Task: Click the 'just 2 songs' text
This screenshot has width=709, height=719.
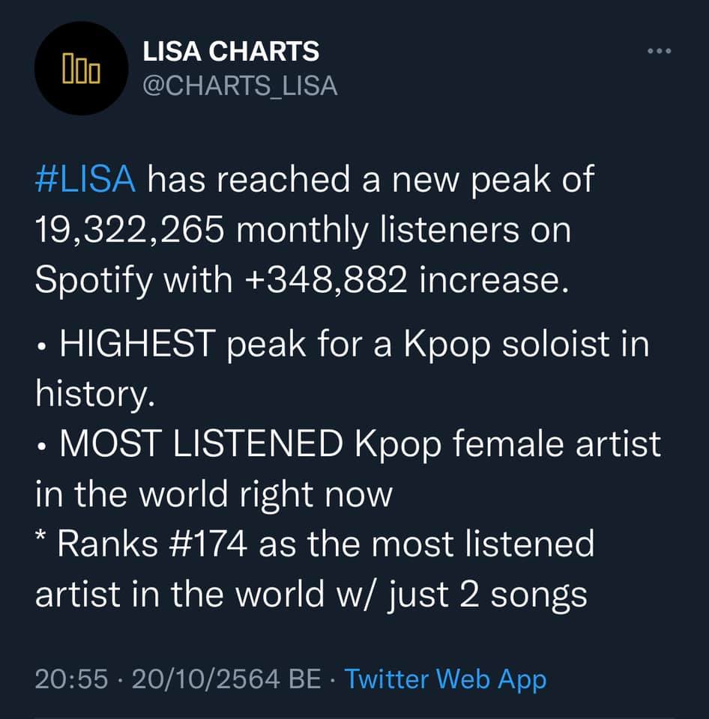Action: 487,595
